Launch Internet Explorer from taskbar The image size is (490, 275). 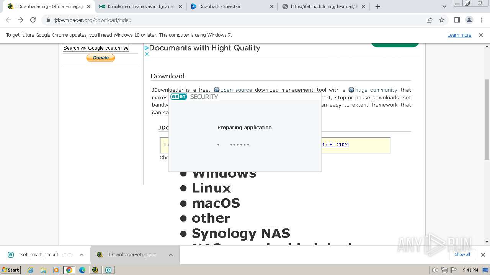(x=31, y=270)
